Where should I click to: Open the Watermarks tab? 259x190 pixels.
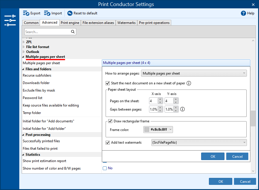(x=126, y=23)
